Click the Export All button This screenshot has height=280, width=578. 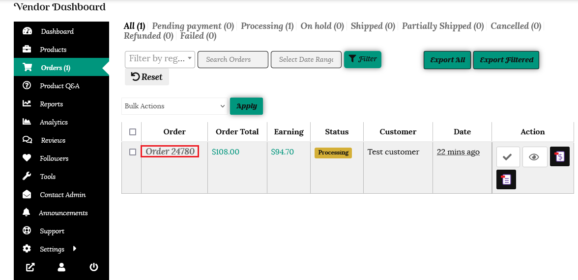(x=447, y=60)
